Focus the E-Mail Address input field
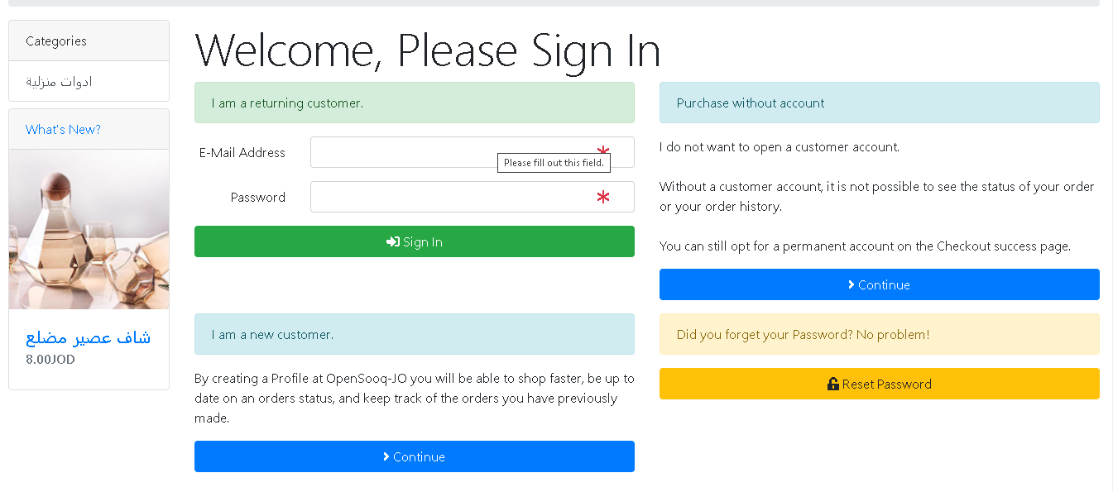 pos(473,152)
